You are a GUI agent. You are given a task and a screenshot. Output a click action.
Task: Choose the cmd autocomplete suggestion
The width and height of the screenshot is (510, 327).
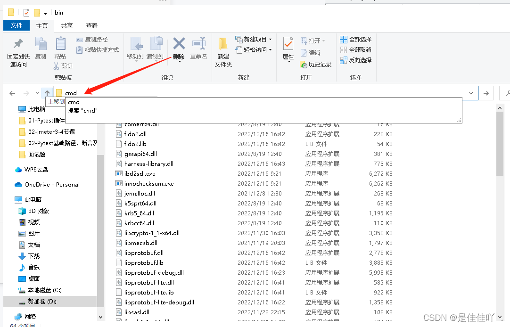(263, 102)
